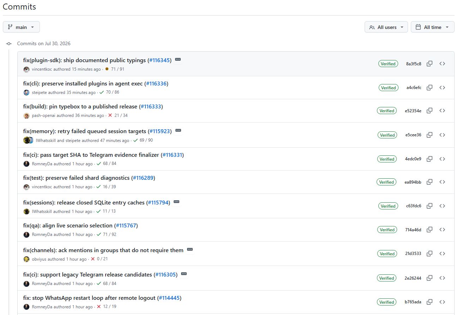Browse repository at commit a4c6efc
456x315 pixels.
click(442, 88)
